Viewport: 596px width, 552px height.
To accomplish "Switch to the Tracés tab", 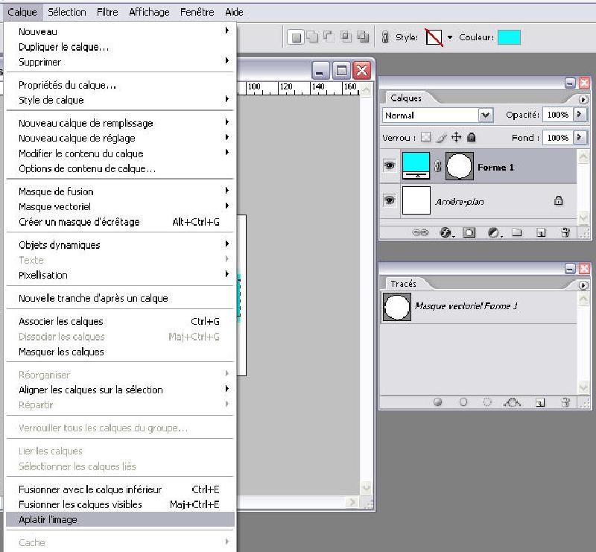I will (x=403, y=284).
